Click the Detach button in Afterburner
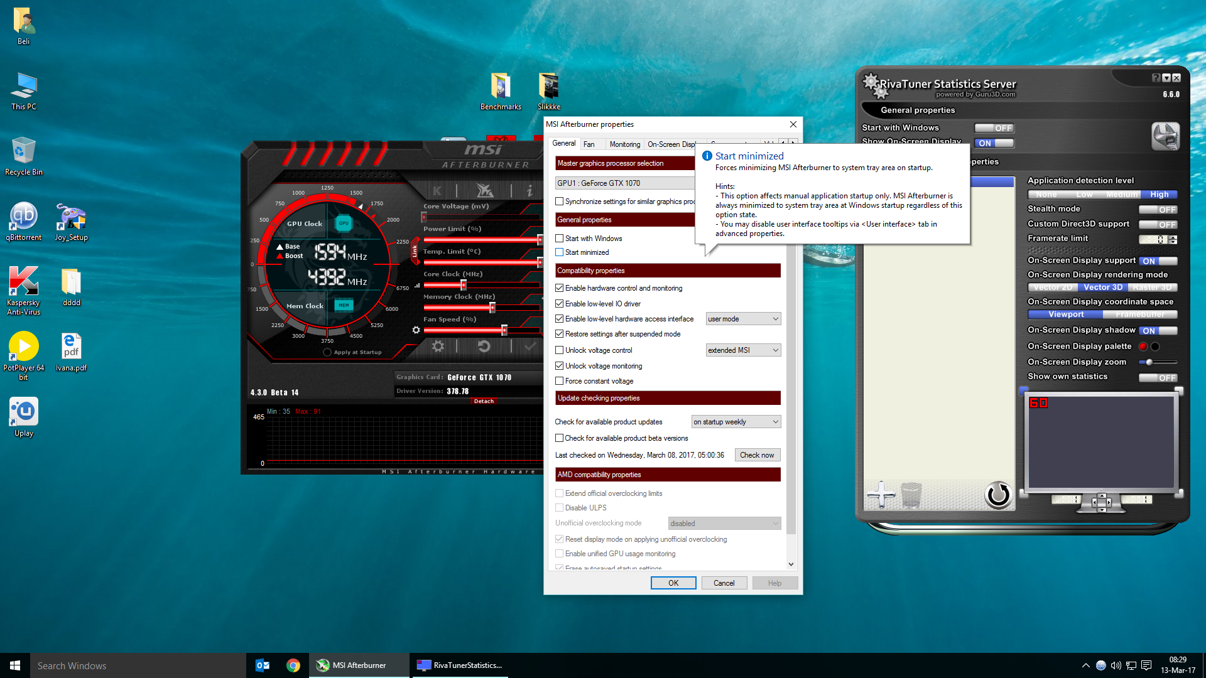The height and width of the screenshot is (678, 1206). 484,401
